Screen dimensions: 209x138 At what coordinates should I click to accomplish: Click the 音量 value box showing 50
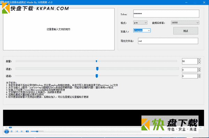click(x=190, y=61)
